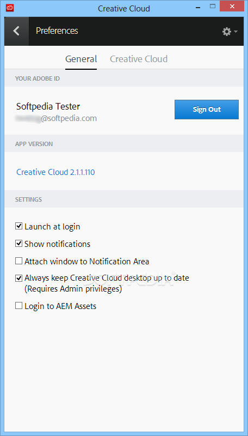Image resolution: width=248 pixels, height=436 pixels.
Task: Maximize the Creative Cloud window
Action: 213,6
